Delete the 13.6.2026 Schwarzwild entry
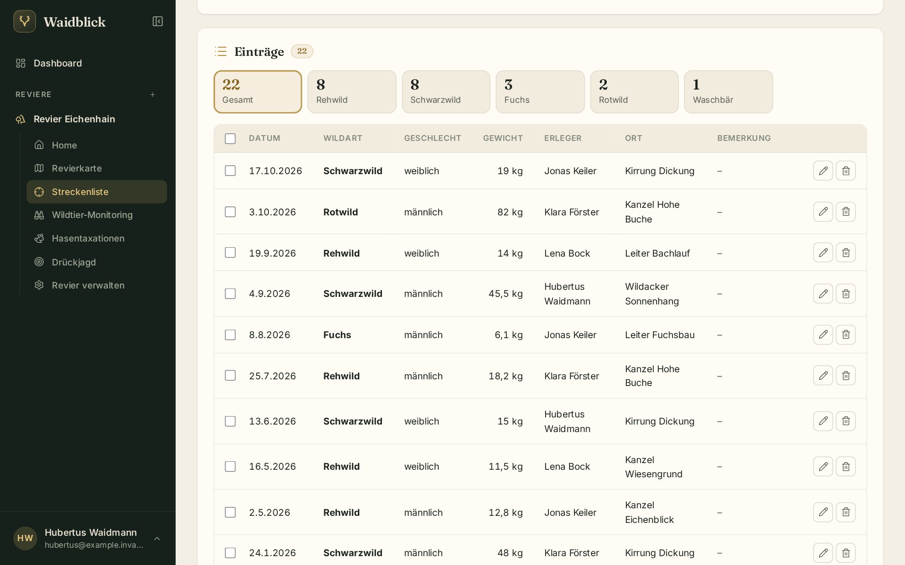The image size is (905, 565). point(846,421)
